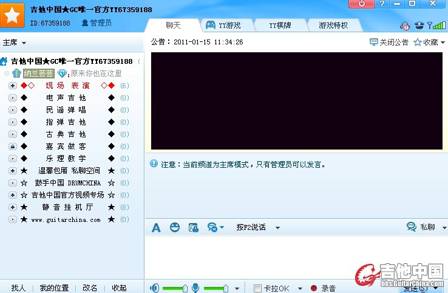Select the 民谣弹唱 channel

[66, 110]
